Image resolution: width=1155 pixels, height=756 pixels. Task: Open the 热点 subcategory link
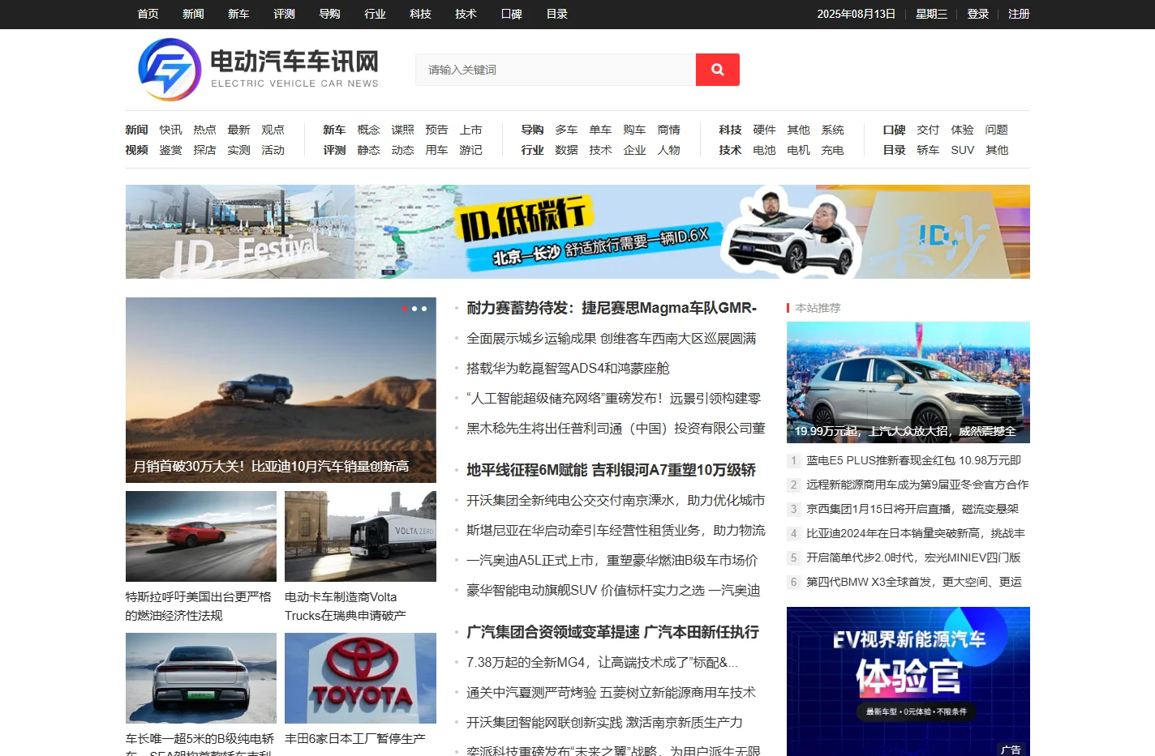(204, 130)
